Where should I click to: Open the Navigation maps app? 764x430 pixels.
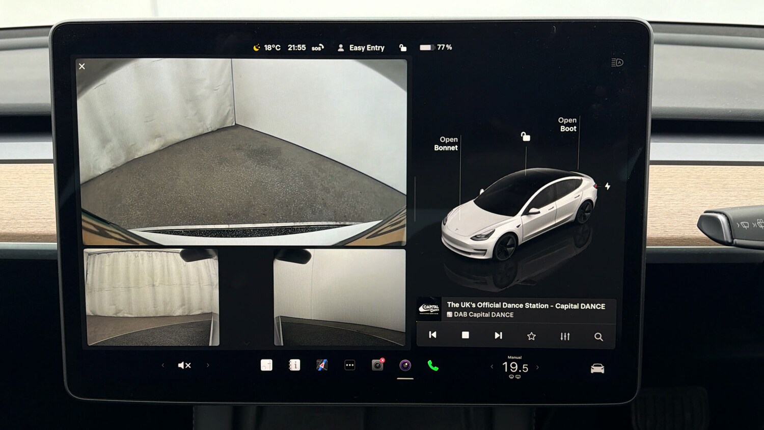pyautogui.click(x=321, y=365)
